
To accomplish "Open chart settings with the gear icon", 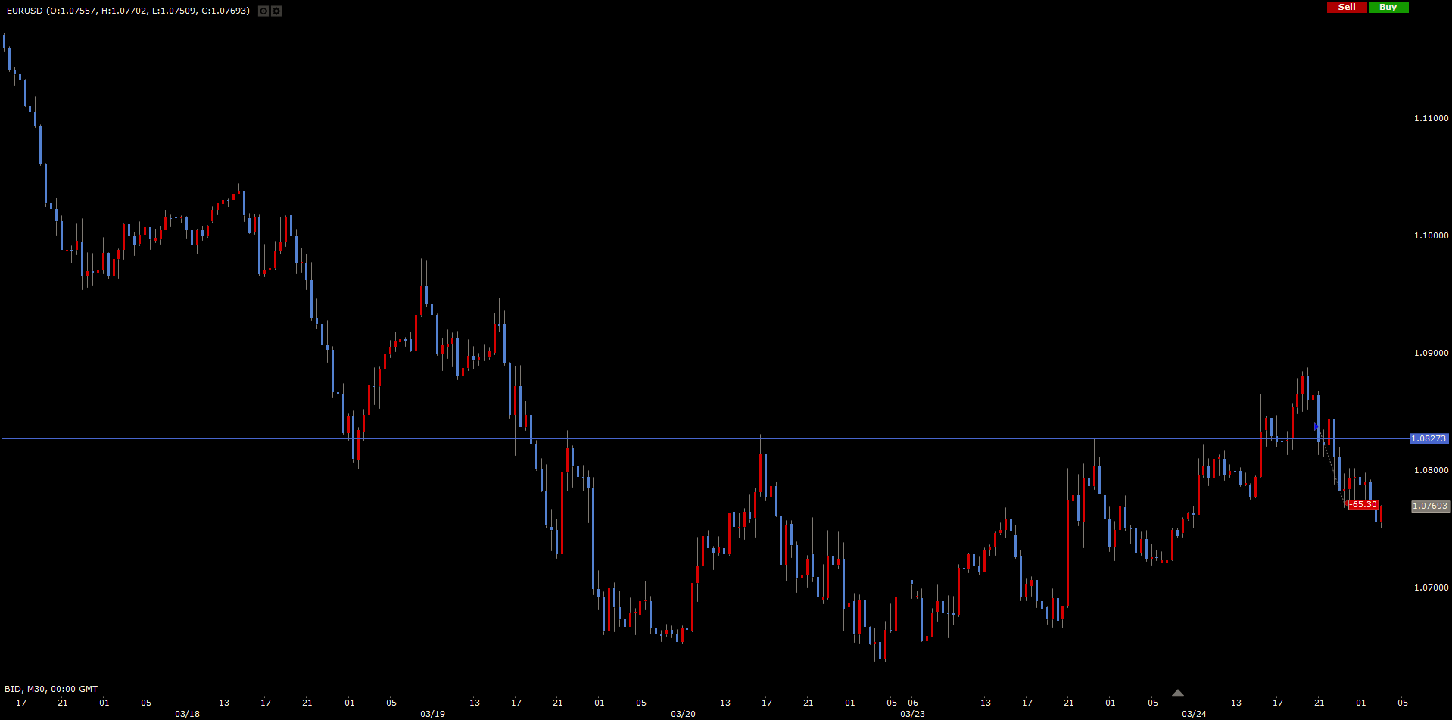I will point(276,11).
